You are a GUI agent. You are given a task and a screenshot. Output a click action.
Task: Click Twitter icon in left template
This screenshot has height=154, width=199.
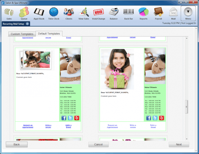tap(70, 118)
